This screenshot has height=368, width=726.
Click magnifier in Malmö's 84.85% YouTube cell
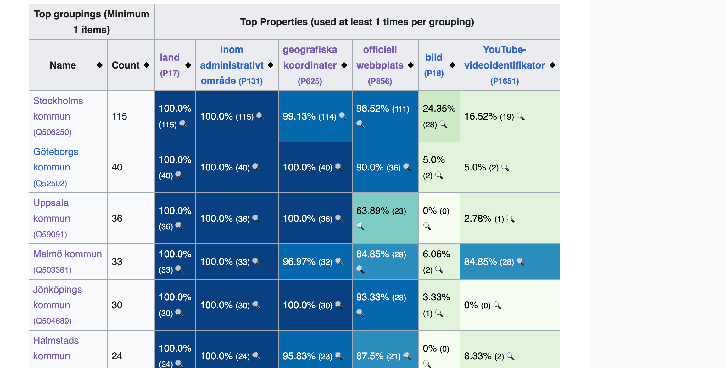pos(521,262)
